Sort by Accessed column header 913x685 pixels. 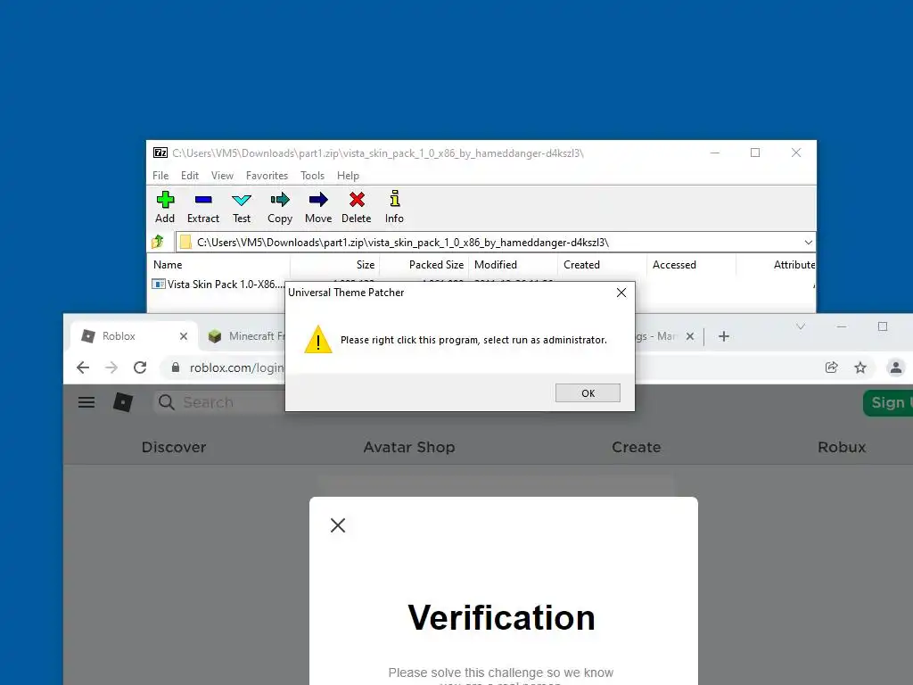pyautogui.click(x=691, y=264)
